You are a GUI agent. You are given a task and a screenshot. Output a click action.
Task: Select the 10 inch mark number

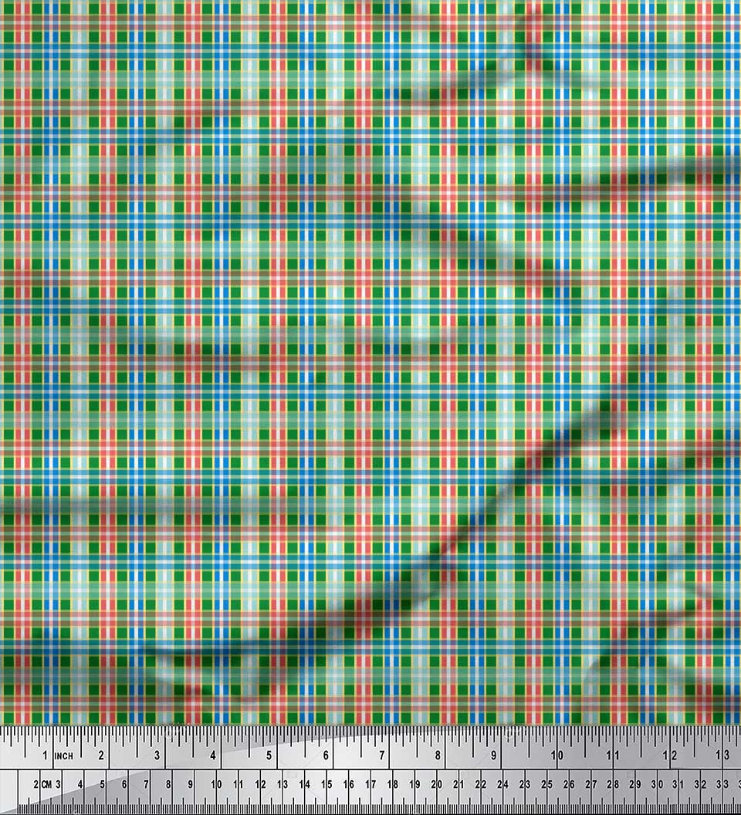tap(556, 755)
